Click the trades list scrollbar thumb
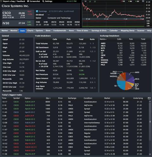 (x=150, y=122)
